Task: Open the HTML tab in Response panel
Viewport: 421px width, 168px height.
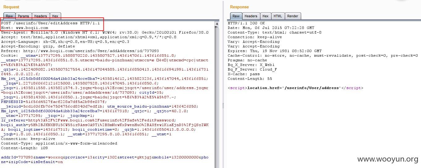Action: click(x=278, y=16)
